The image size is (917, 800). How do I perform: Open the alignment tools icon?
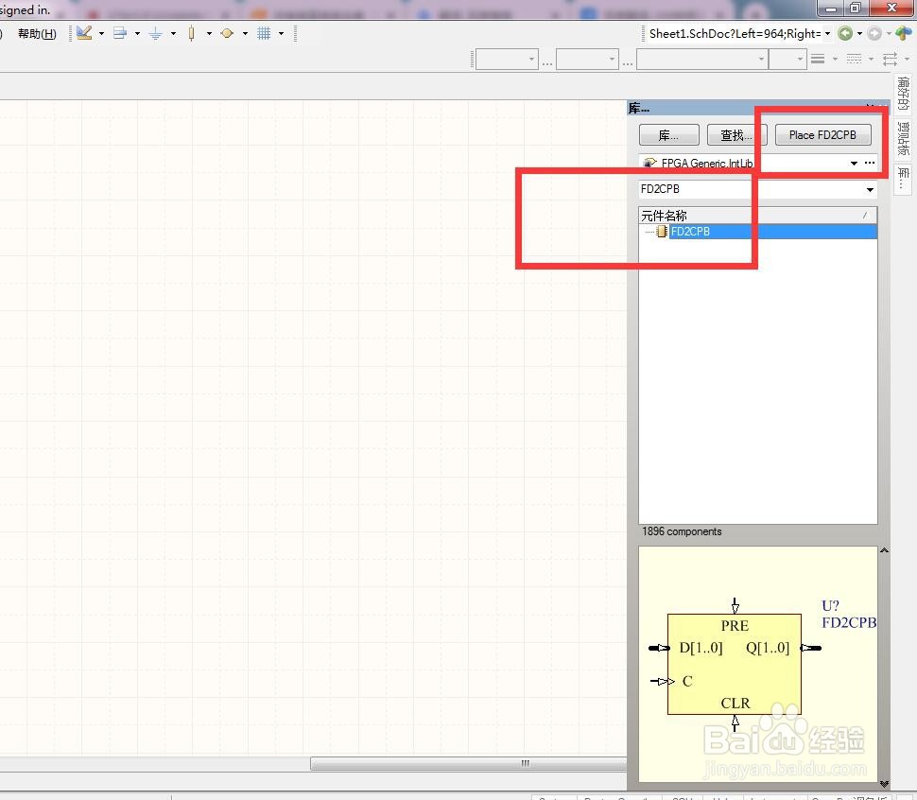(120, 33)
